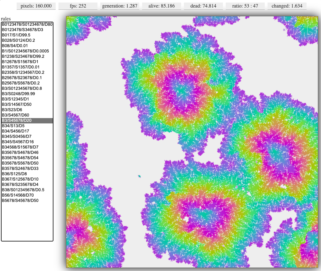The width and height of the screenshot is (321, 271).
Task: Click the tiny teal speck on canvas
Action: (139, 177)
